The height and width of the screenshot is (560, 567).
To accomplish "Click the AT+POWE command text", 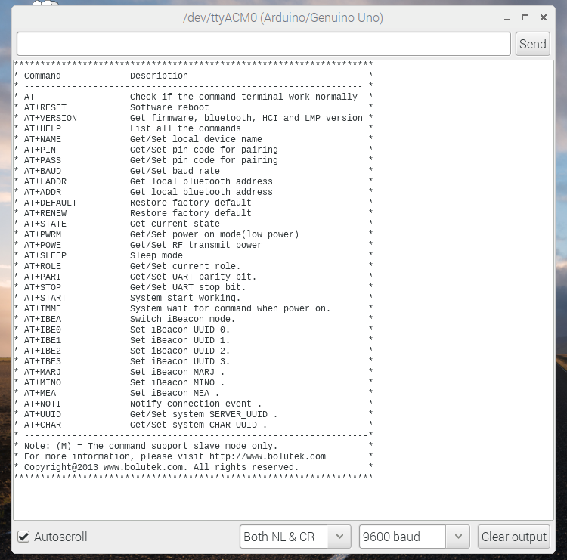I will [x=42, y=245].
